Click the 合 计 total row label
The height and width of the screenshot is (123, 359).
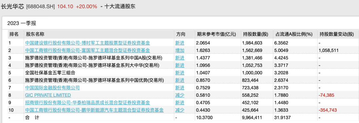click(x=33, y=117)
